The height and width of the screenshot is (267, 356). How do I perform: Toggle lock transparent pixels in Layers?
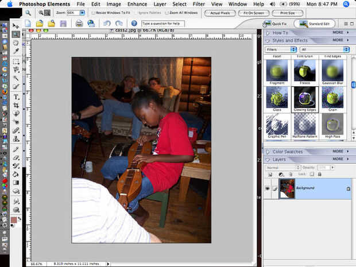coord(312,174)
